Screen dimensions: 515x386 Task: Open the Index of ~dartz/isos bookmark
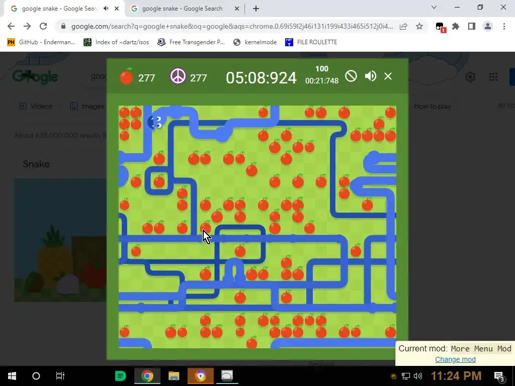tap(116, 42)
